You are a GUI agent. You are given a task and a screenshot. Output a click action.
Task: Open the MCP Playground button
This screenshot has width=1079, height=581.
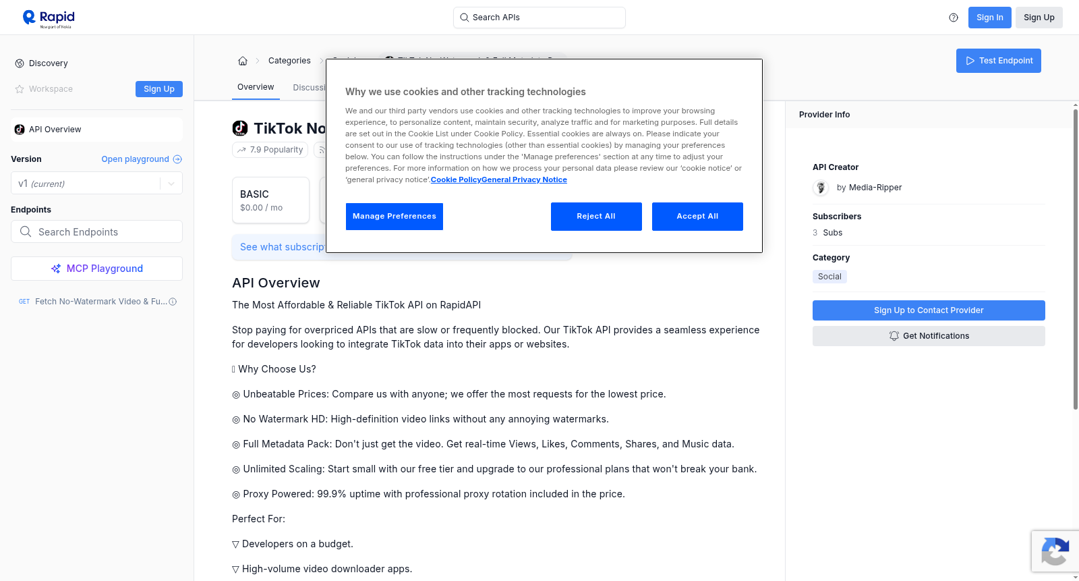(96, 269)
